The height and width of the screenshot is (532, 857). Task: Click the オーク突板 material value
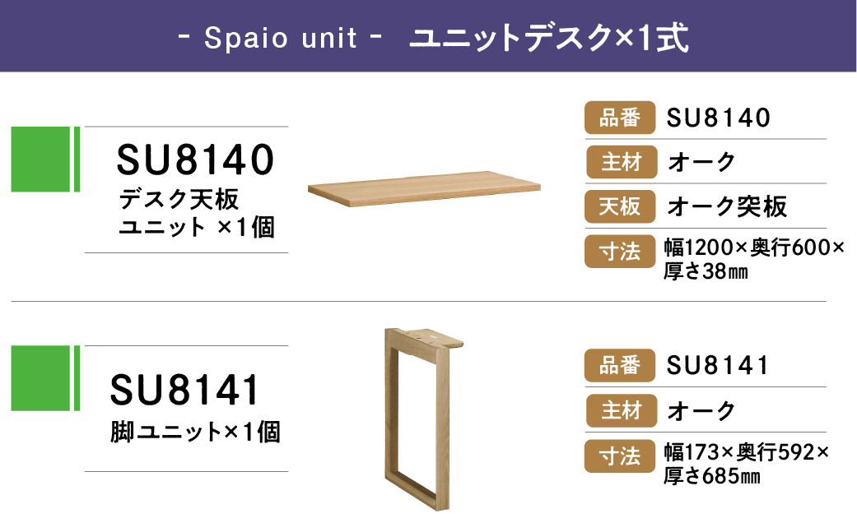tap(727, 206)
